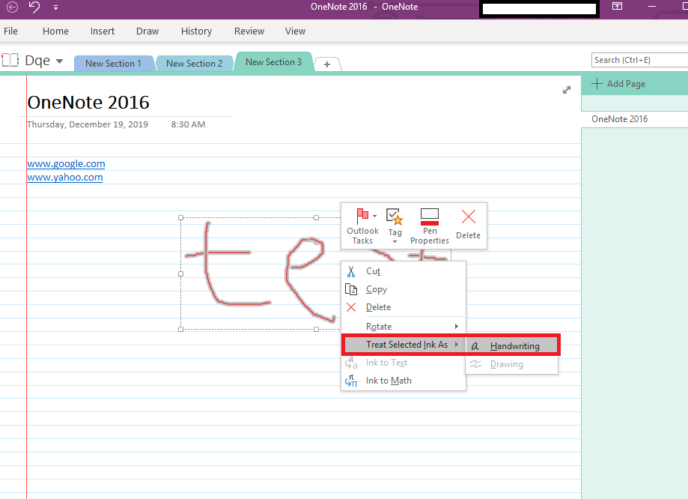The height and width of the screenshot is (499, 688).
Task: Expand the Outlook Tasks dropdown arrow
Action: pyautogui.click(x=375, y=216)
